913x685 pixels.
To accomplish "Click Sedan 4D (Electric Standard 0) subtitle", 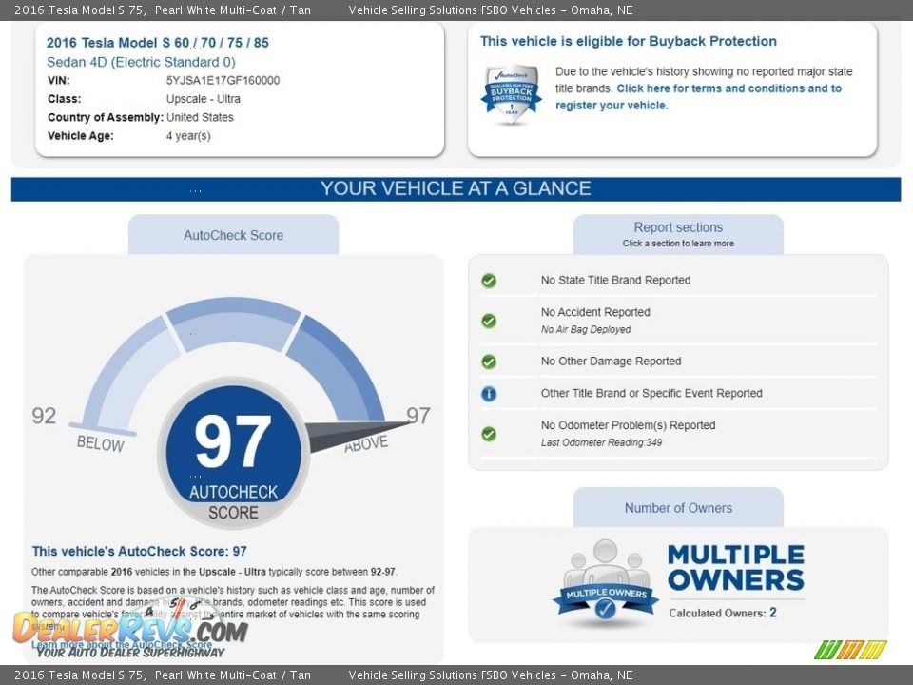I will (x=141, y=62).
